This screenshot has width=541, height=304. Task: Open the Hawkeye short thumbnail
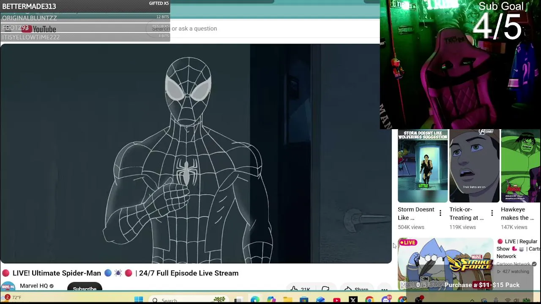pyautogui.click(x=521, y=166)
